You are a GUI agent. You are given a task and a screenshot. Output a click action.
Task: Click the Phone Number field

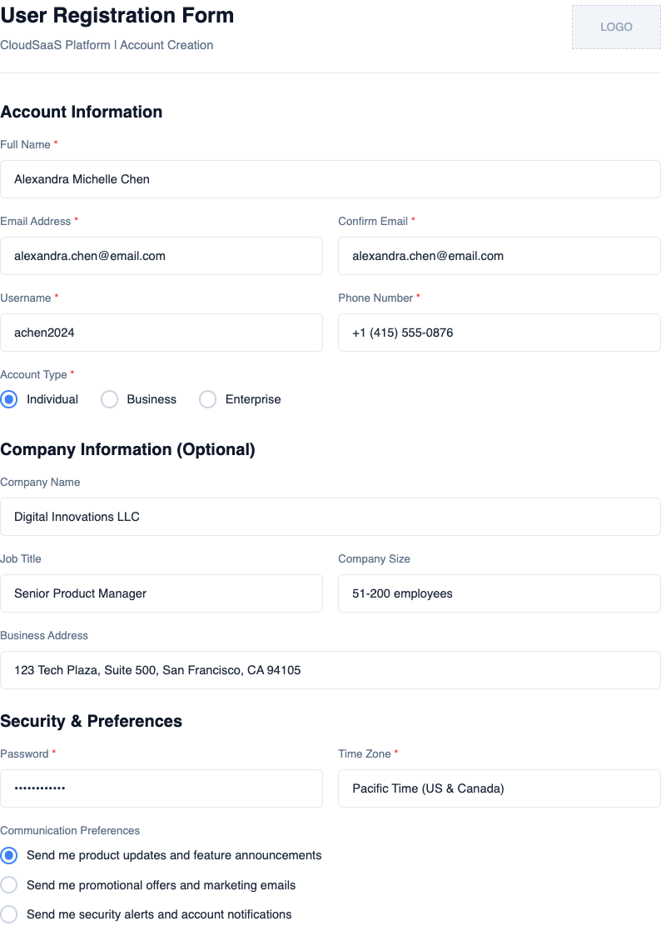click(499, 332)
